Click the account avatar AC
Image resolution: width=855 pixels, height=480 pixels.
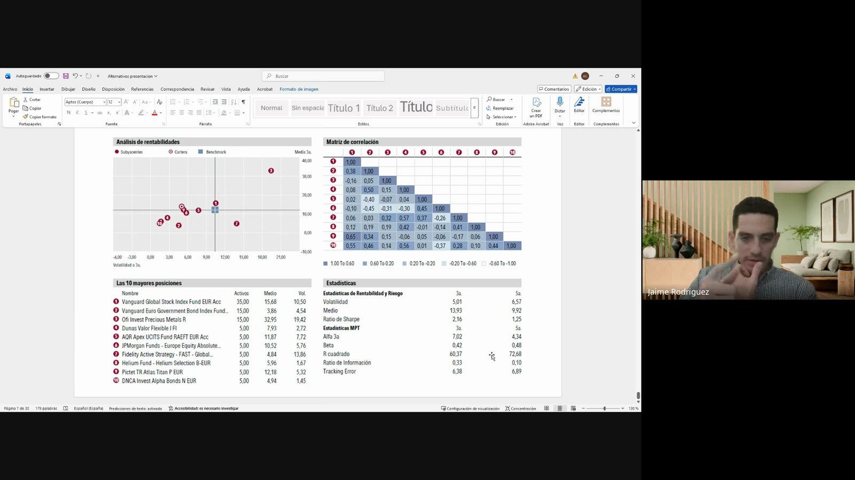585,76
